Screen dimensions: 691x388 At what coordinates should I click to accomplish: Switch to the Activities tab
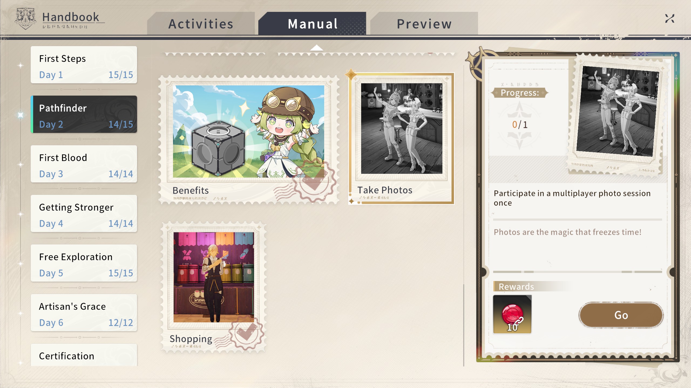[x=201, y=24]
